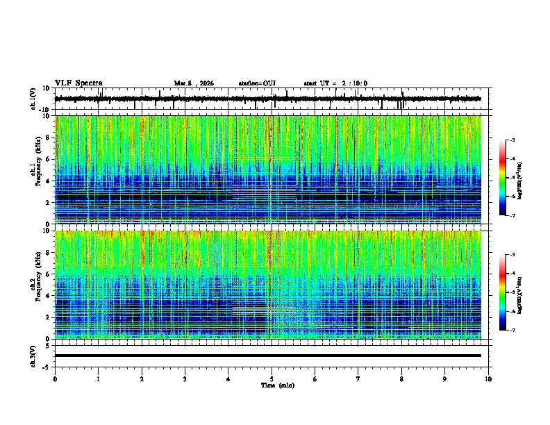The width and height of the screenshot is (550, 425).
Task: Click the ch.2 spectrogram panel
Action: 268,285
